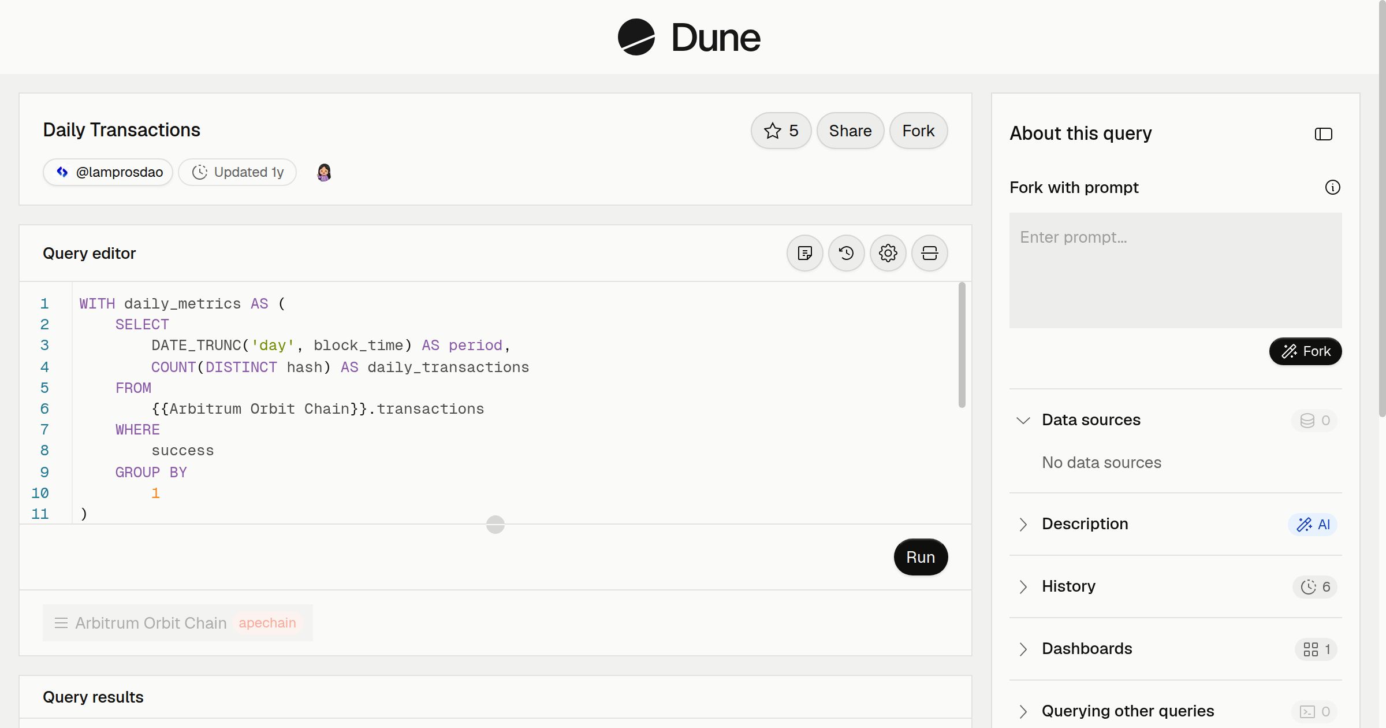Focus the Enter prompt text area
The width and height of the screenshot is (1386, 728).
click(x=1175, y=270)
